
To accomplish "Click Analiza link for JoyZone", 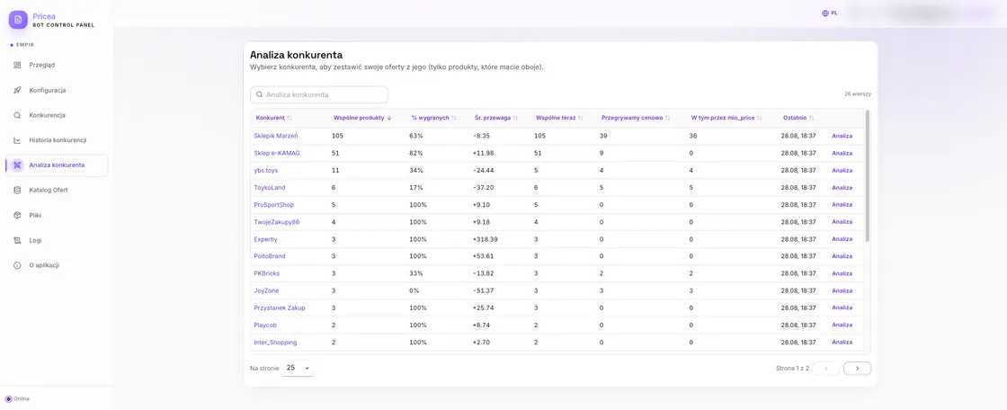I will [x=842, y=290].
